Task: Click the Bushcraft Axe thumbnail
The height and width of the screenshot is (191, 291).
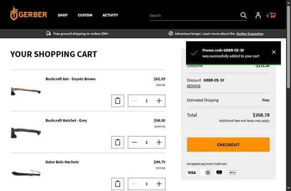Action: (x=26, y=91)
